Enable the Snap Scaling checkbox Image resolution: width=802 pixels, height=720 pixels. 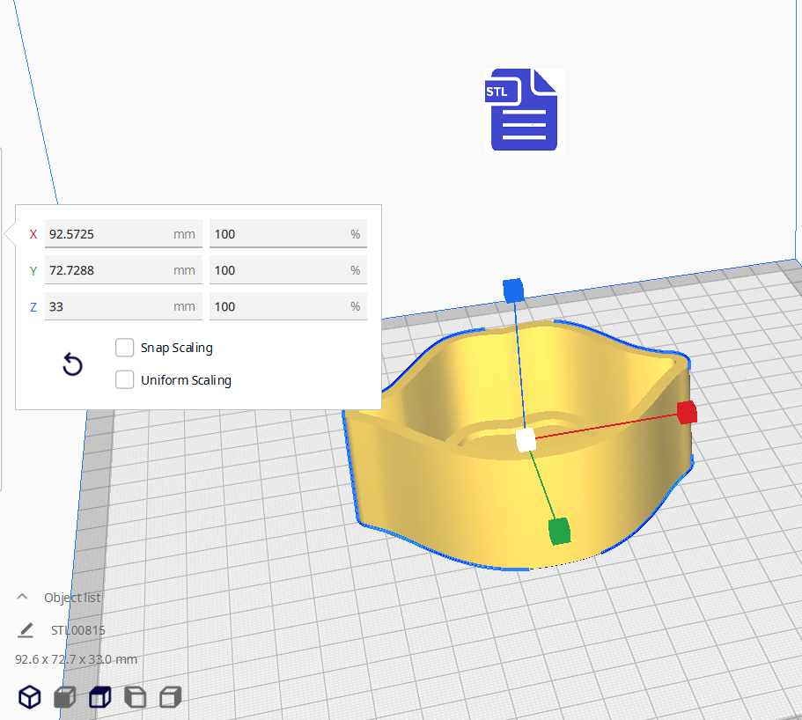point(125,348)
